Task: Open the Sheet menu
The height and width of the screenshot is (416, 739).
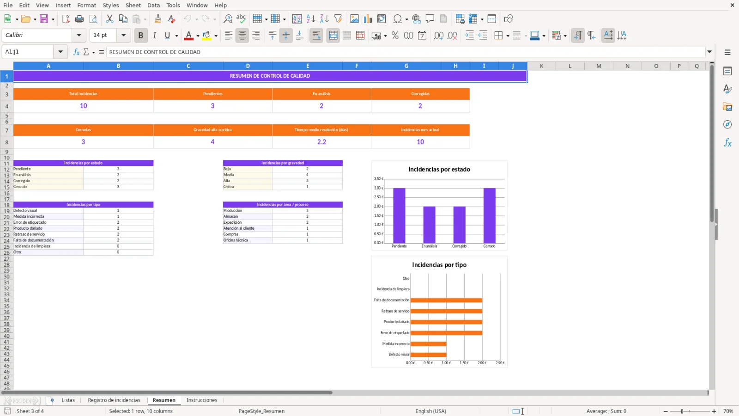Action: coord(133,5)
